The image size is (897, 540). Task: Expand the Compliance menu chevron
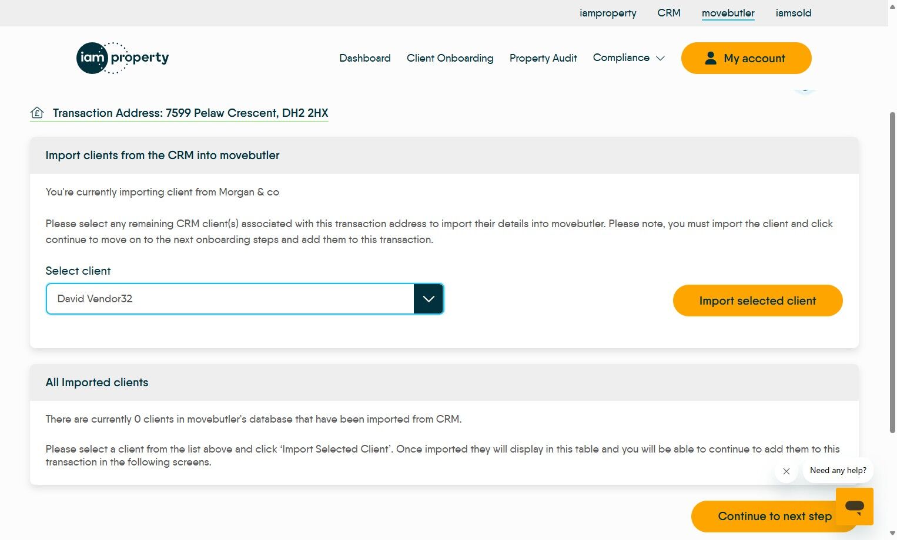point(660,58)
